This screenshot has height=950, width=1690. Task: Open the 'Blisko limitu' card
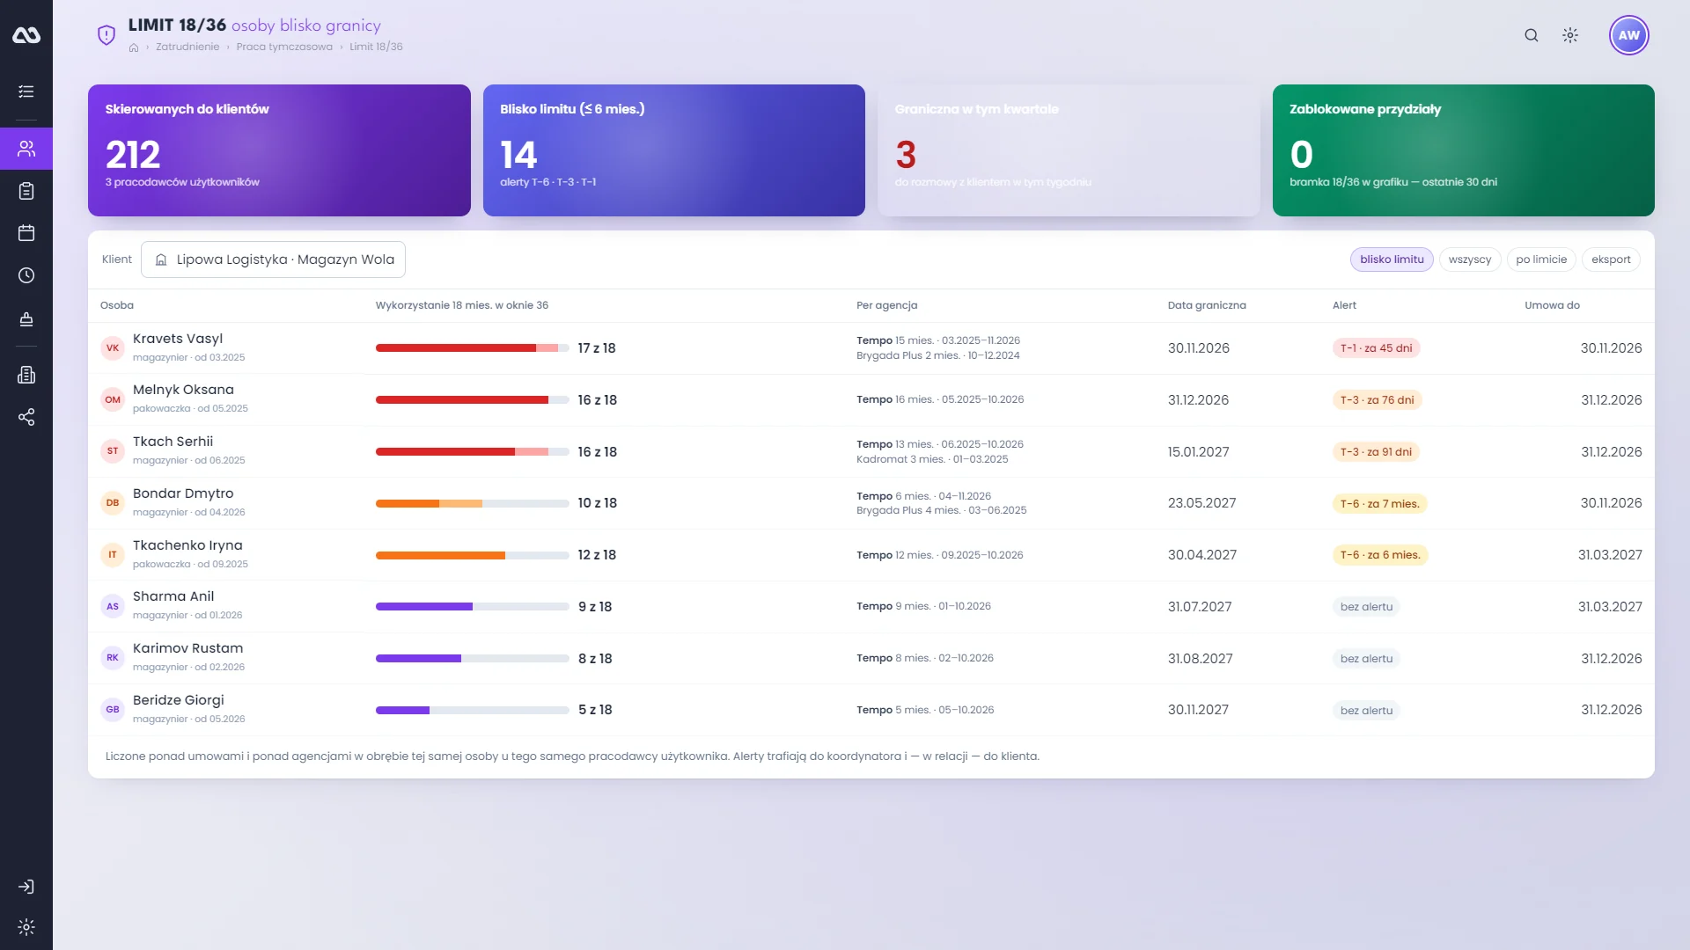674,150
